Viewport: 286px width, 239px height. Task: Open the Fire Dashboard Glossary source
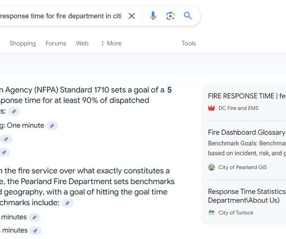(247, 132)
